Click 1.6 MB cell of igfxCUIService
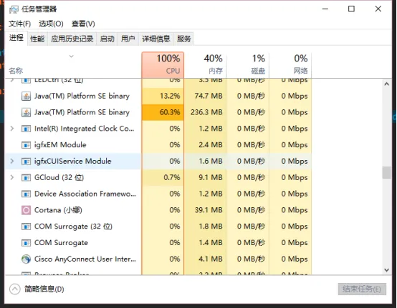 pos(206,161)
